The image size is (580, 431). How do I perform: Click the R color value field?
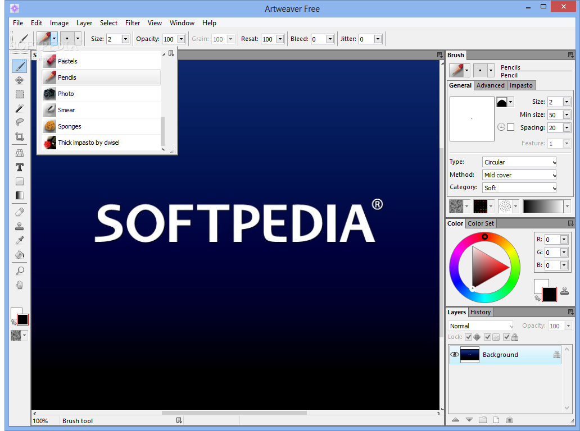click(552, 240)
